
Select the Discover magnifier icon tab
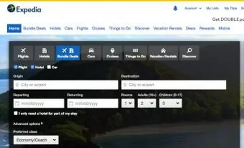(189, 53)
